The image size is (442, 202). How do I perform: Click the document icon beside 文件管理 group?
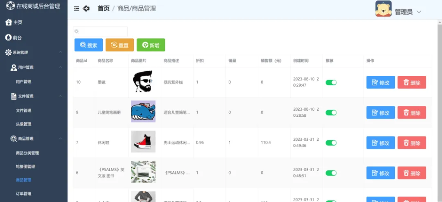(13, 96)
